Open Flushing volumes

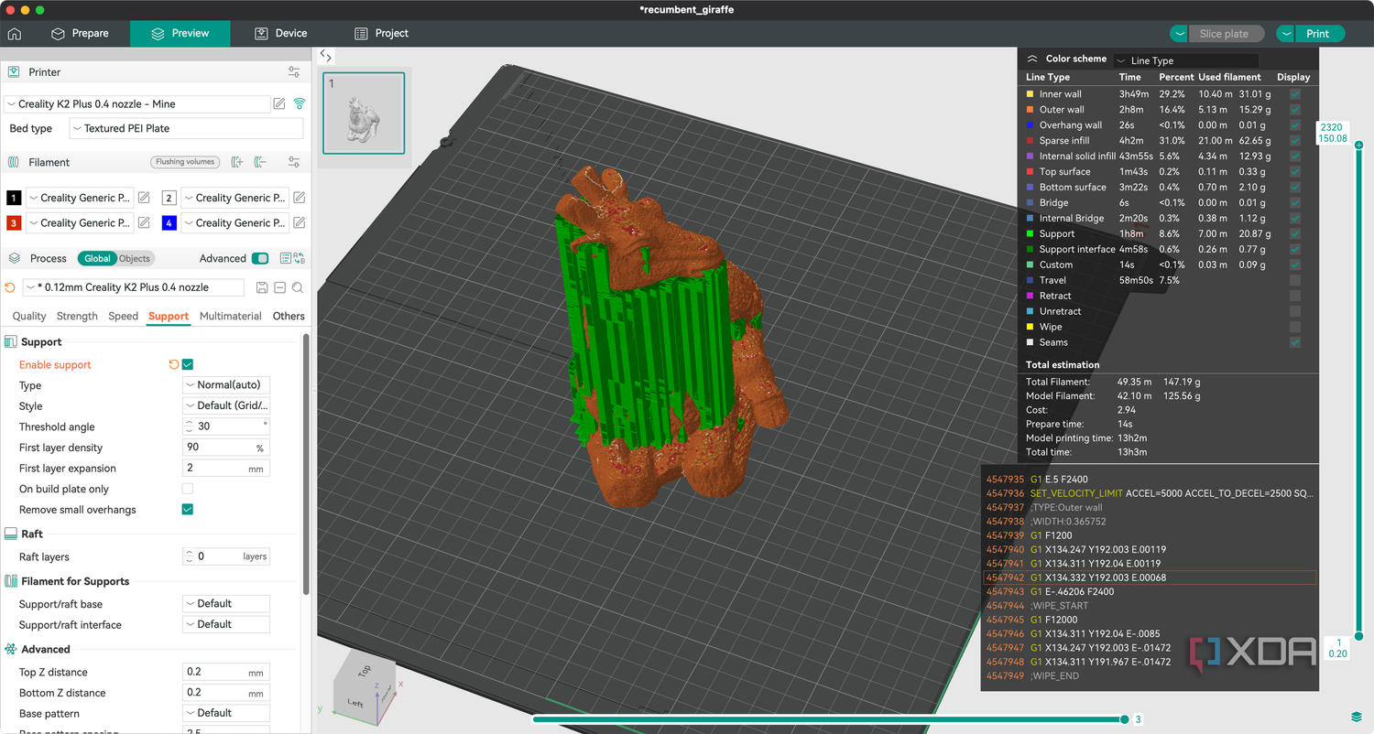point(185,162)
